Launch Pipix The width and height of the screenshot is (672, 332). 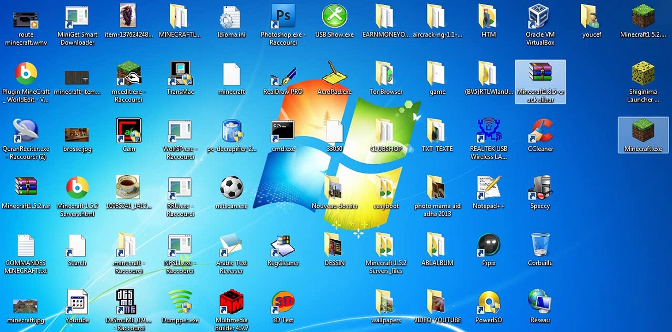coord(488,244)
